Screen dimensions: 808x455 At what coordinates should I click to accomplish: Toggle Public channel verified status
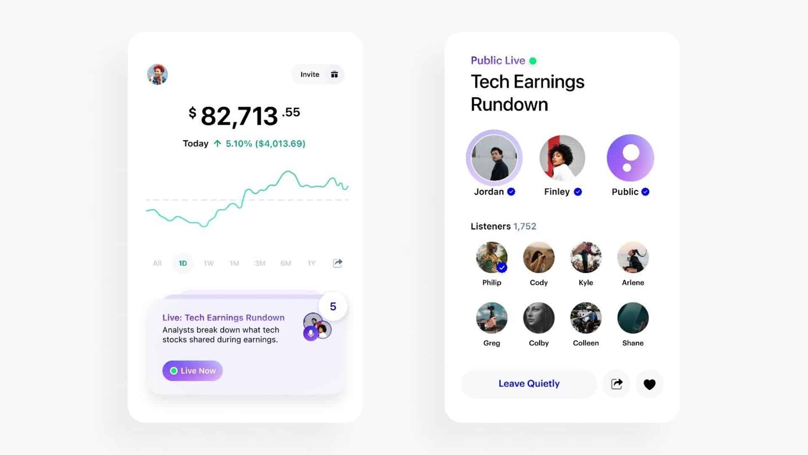(645, 192)
